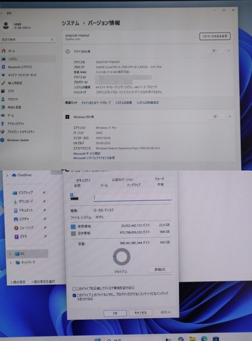Switch to Hardware tab in properties
This screenshot has height=341, width=252.
[x=134, y=185]
